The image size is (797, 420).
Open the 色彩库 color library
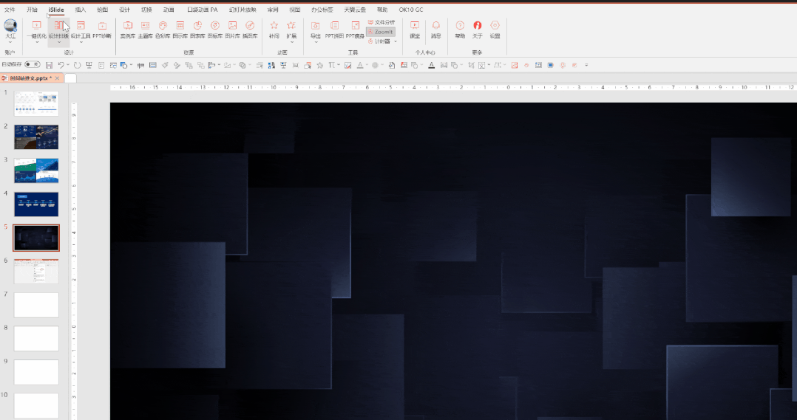[x=163, y=29]
